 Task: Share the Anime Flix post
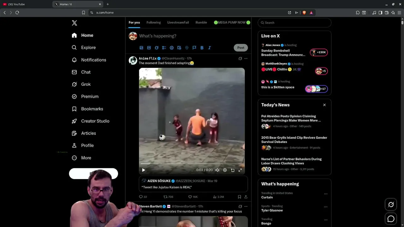pos(246,197)
